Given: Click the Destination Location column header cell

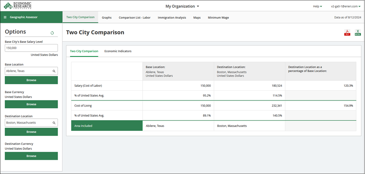Looking at the screenshot, I should pyautogui.click(x=249, y=71).
